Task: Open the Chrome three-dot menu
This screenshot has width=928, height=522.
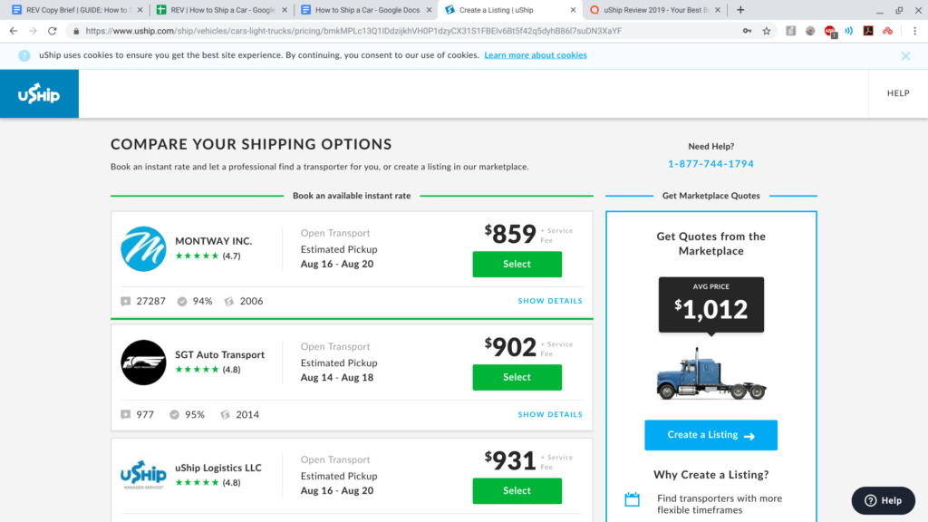Action: click(x=916, y=30)
